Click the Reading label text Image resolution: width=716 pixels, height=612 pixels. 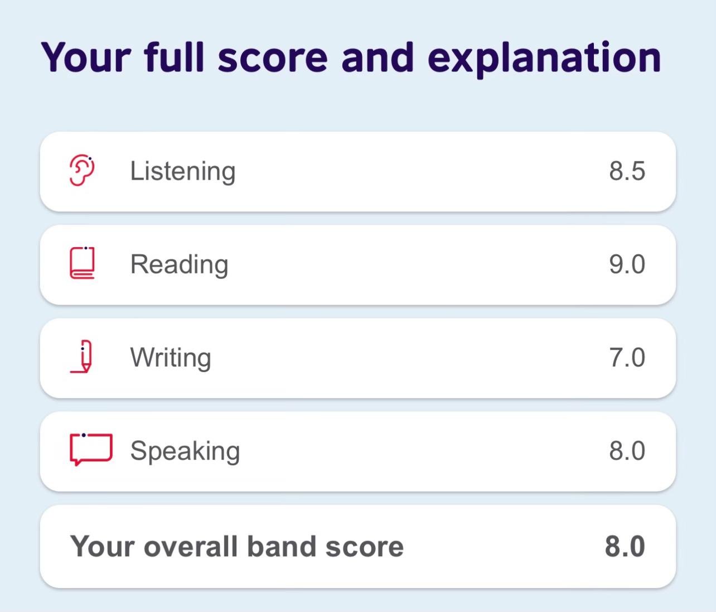pyautogui.click(x=180, y=265)
